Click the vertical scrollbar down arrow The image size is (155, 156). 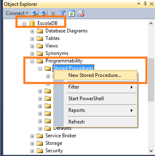pyautogui.click(x=151, y=151)
